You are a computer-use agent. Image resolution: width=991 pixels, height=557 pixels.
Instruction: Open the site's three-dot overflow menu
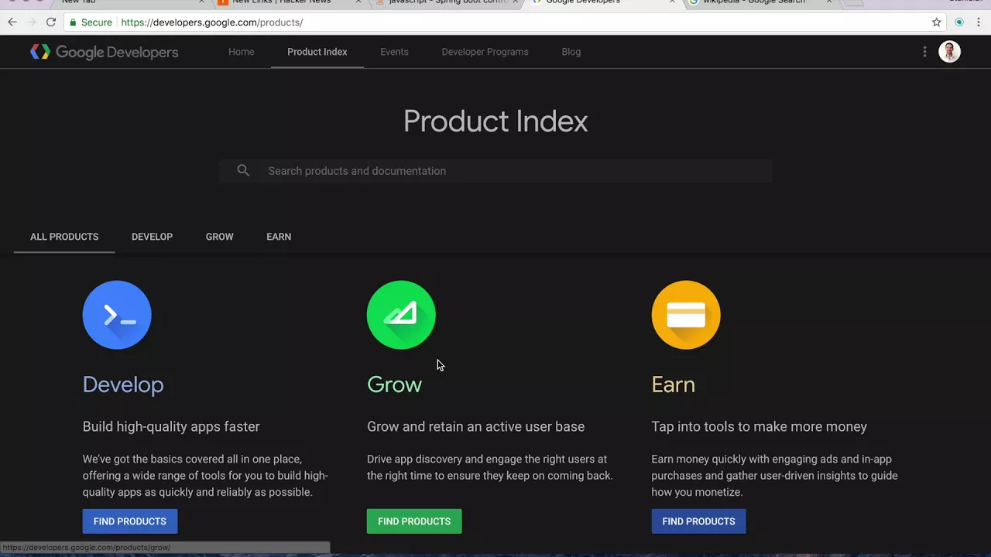coord(924,52)
